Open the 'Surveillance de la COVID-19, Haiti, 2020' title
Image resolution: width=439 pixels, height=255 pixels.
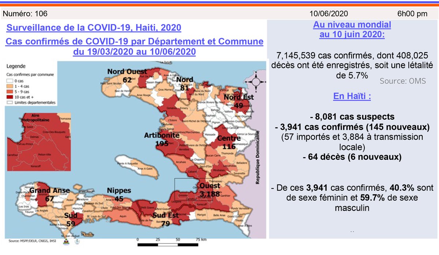[94, 28]
